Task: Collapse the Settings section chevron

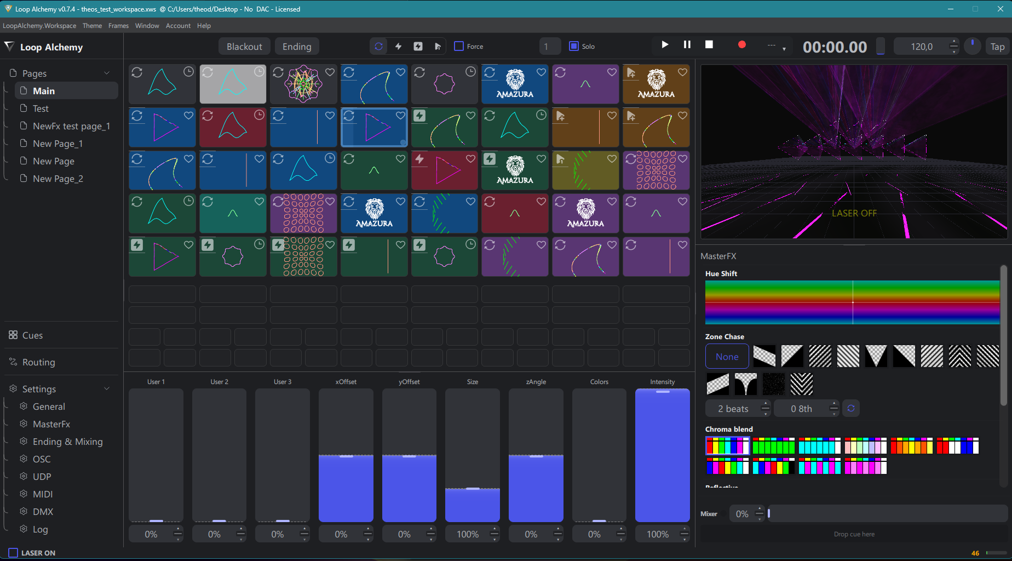Action: pyautogui.click(x=107, y=389)
